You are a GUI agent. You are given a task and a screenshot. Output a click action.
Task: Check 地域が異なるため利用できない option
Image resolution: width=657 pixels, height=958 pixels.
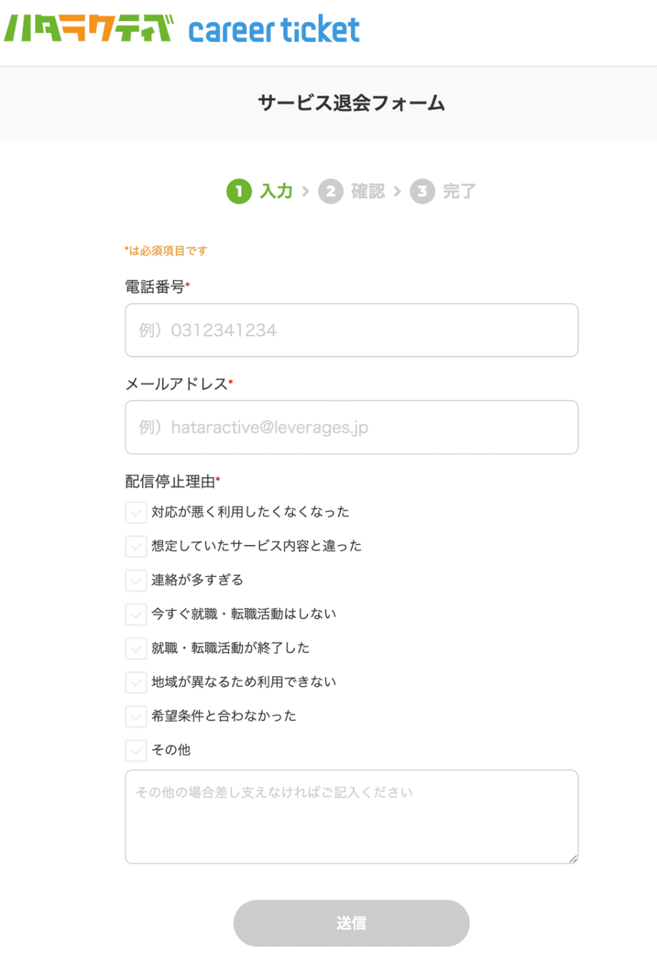[x=137, y=682]
